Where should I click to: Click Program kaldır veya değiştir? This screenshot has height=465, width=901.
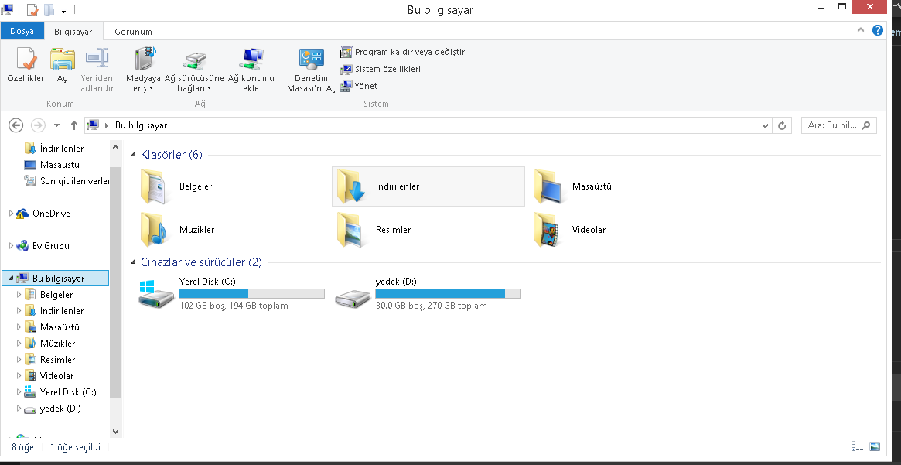[402, 53]
